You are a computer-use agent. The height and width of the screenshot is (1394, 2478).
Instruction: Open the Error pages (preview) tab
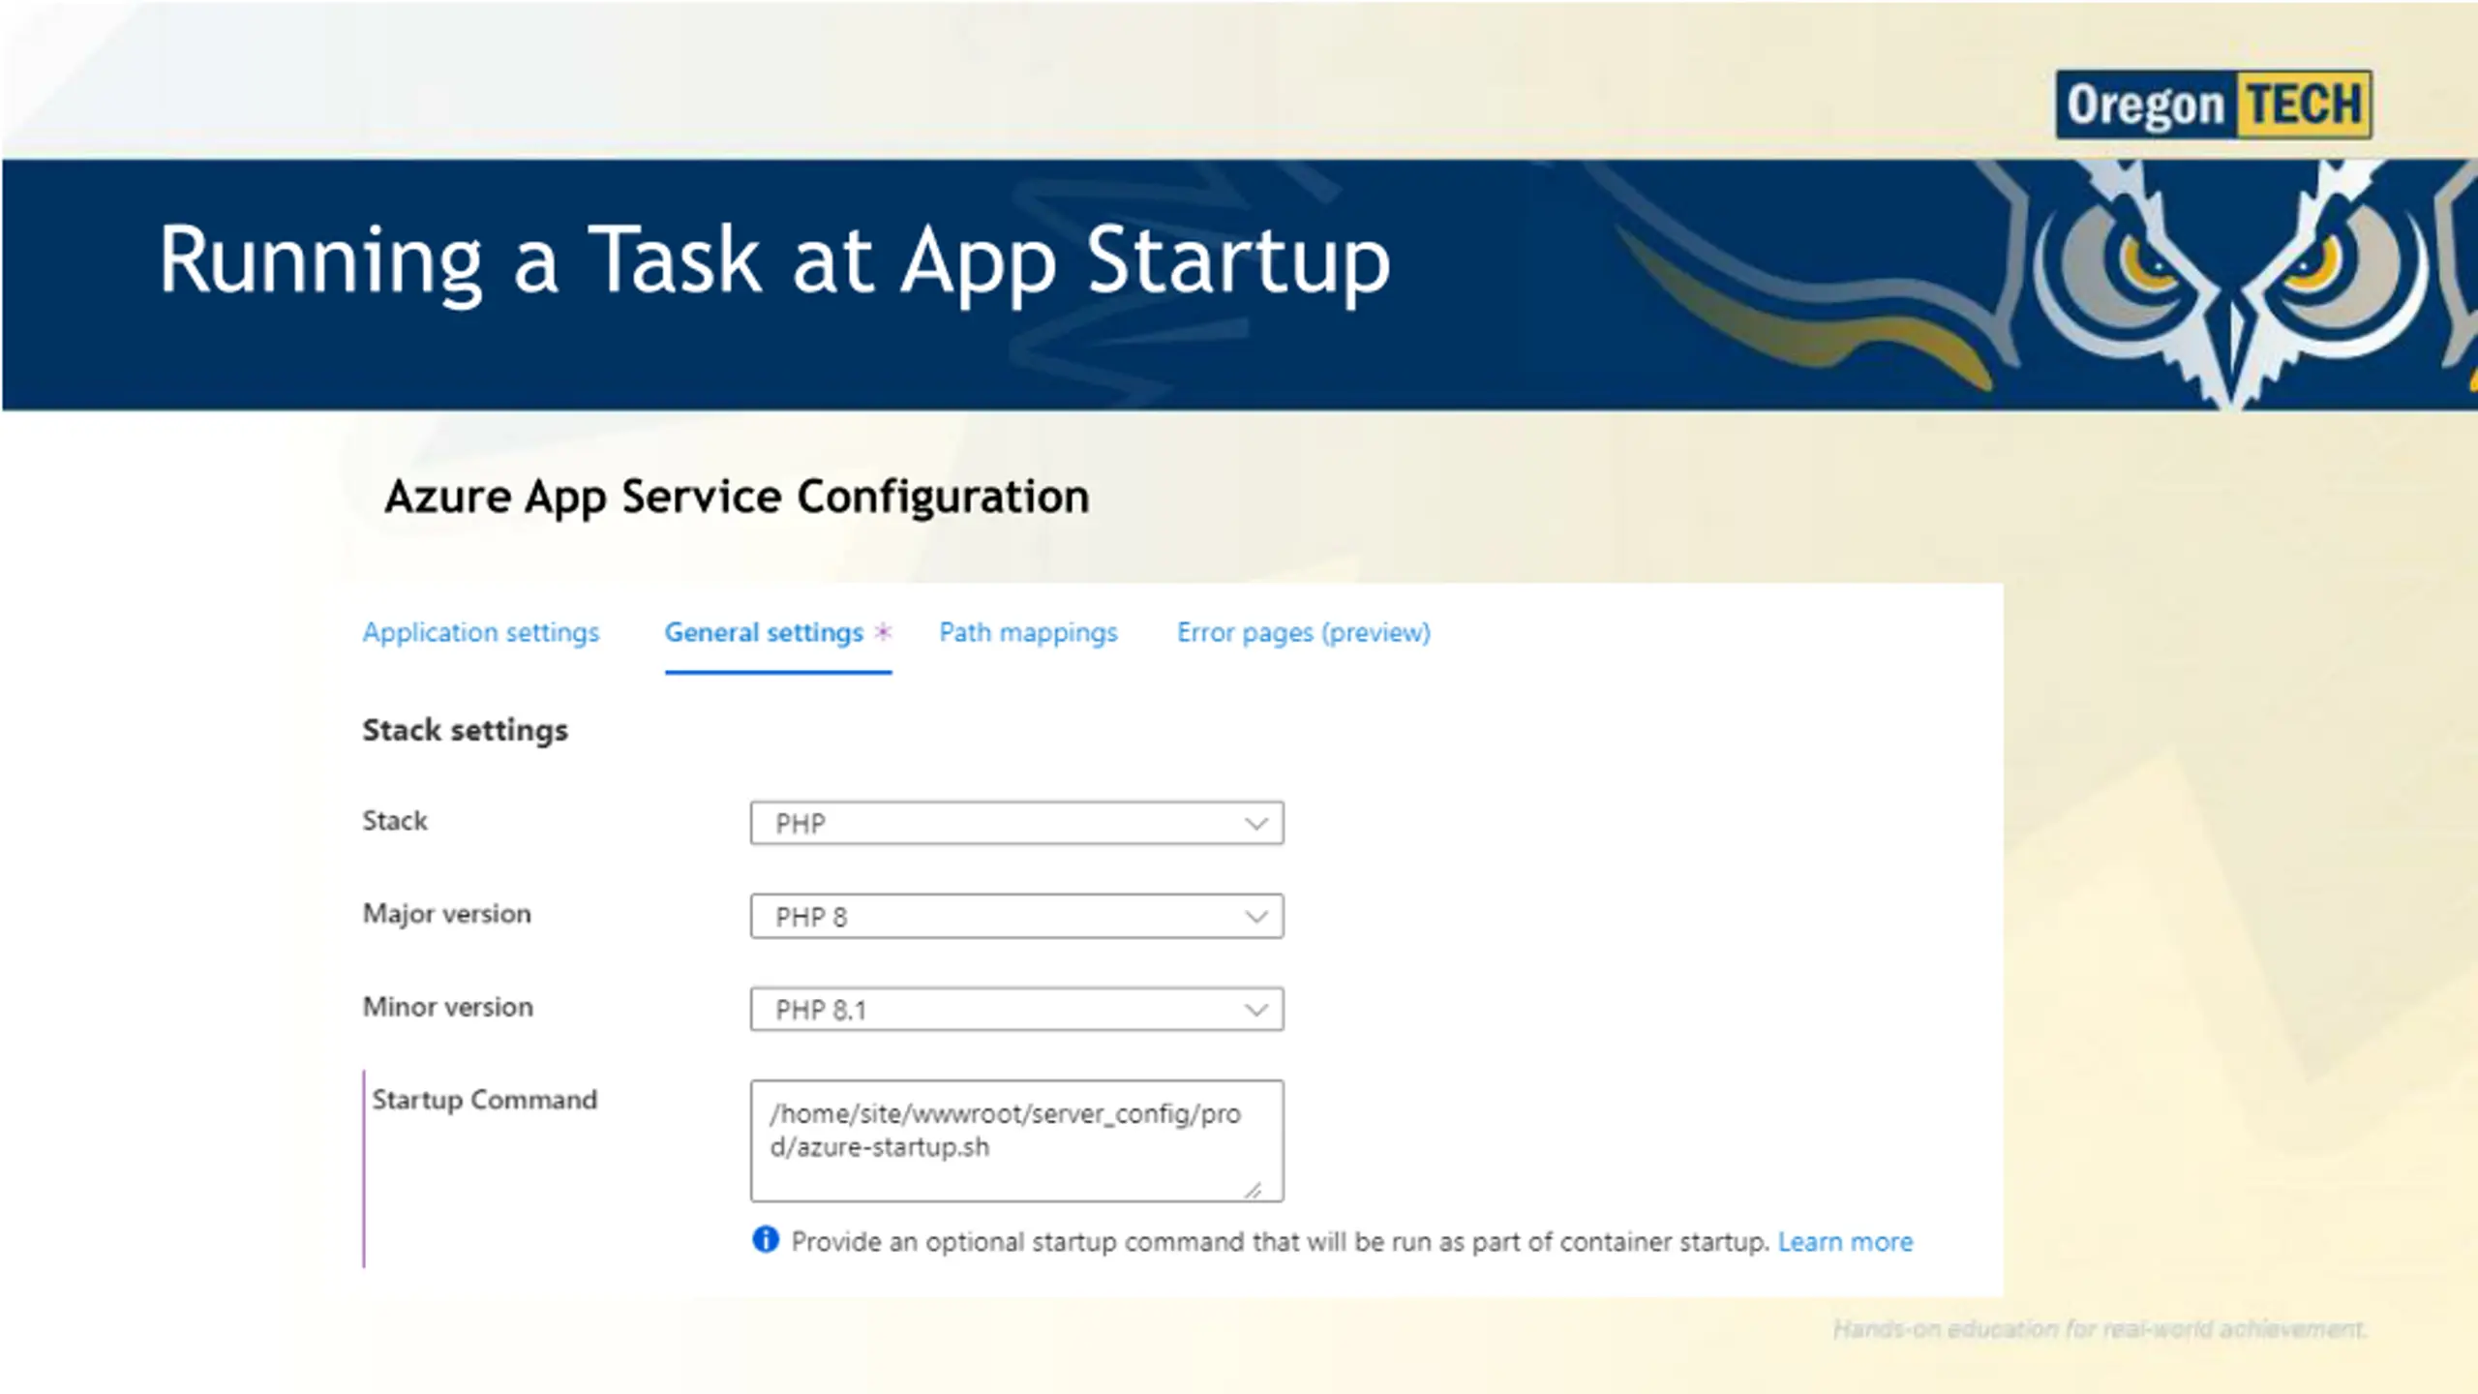[x=1303, y=633]
